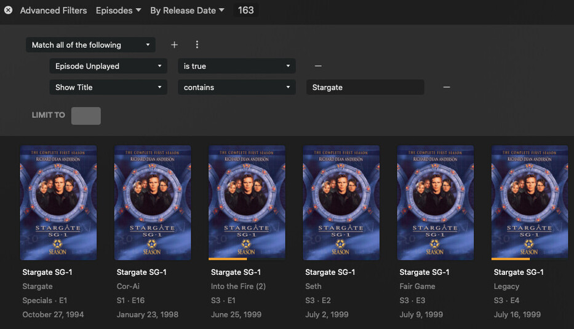Click Stargate SG-1 title above Cor-Ai

click(x=142, y=272)
